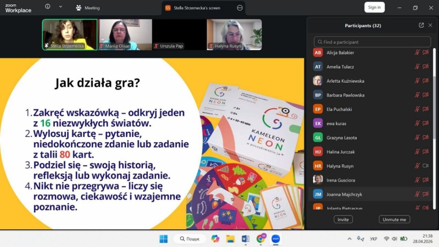
Task: Open the Word icon in the taskbar
Action: click(245, 239)
